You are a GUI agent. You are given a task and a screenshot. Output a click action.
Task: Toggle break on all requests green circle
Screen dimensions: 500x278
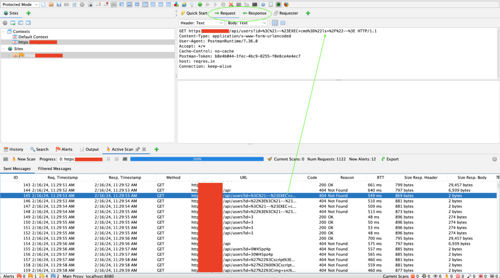(x=200, y=4)
